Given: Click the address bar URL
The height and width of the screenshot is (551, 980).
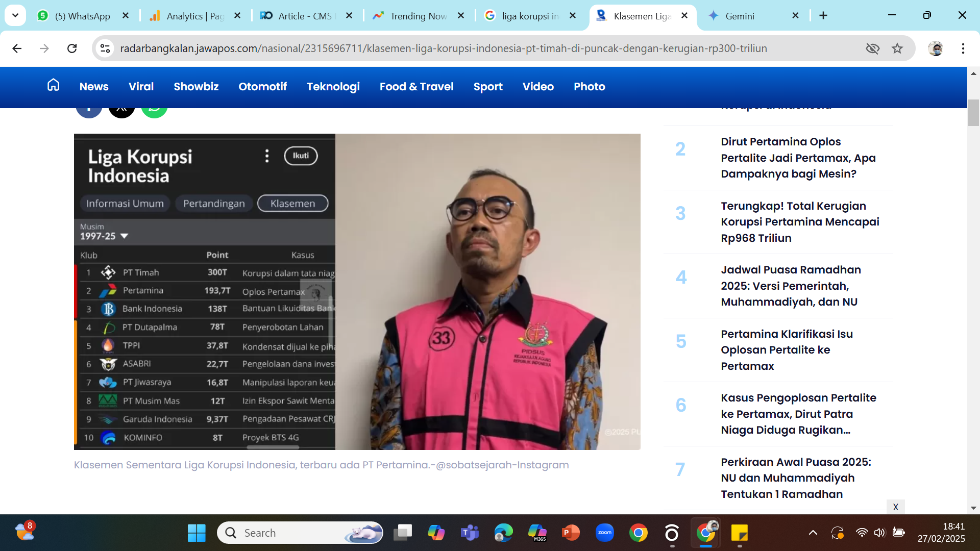Looking at the screenshot, I should 443,48.
